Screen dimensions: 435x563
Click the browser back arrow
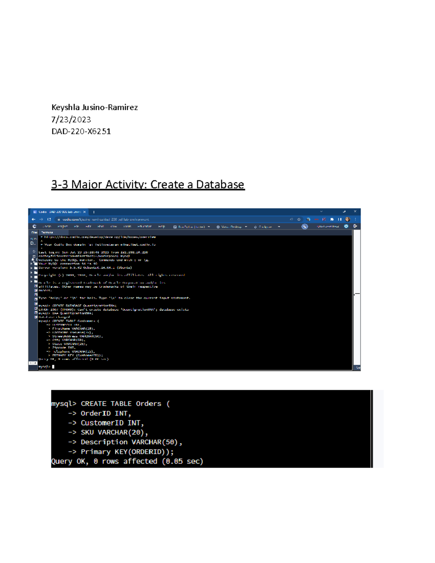click(33, 219)
